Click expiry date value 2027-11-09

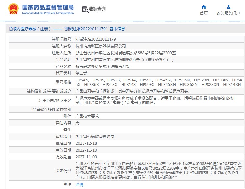[86, 157]
